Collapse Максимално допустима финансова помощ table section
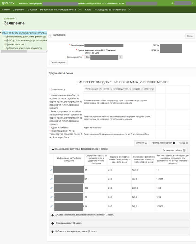Viewport: 196px width, 244px height. click(53, 149)
